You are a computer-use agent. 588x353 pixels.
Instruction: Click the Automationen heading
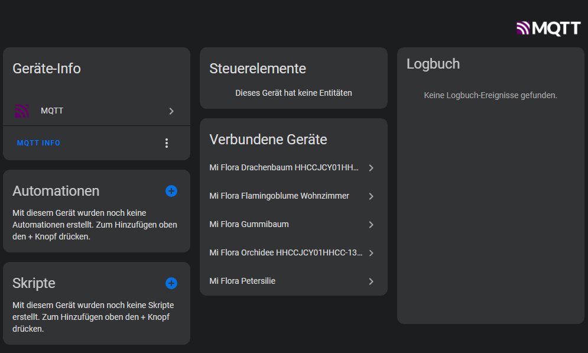point(56,191)
